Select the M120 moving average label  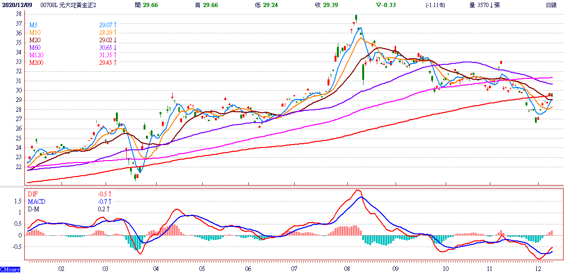(x=36, y=55)
